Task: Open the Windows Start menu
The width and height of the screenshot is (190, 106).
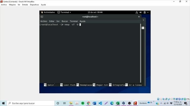Action: [x=3, y=103]
